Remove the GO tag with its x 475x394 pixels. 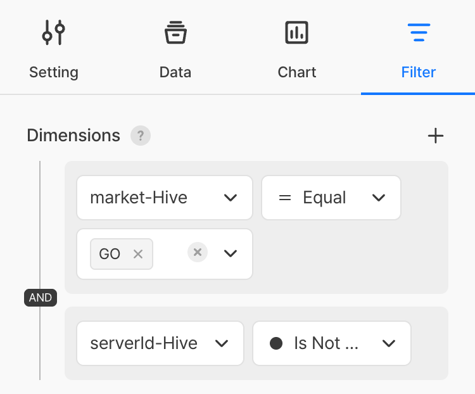point(138,254)
